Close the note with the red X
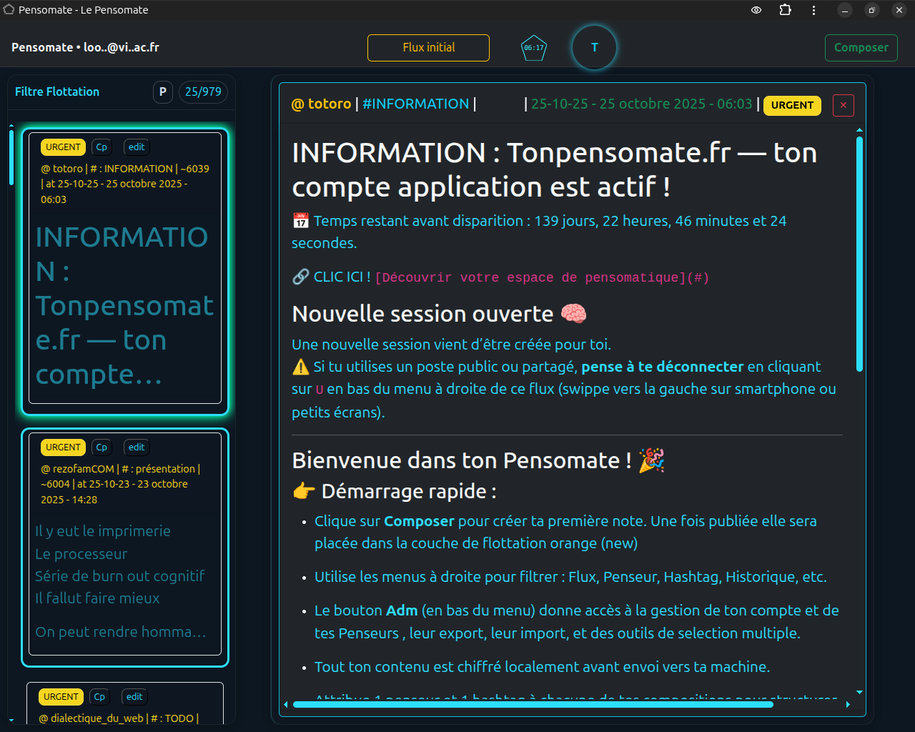Viewport: 915px width, 732px height. [843, 105]
